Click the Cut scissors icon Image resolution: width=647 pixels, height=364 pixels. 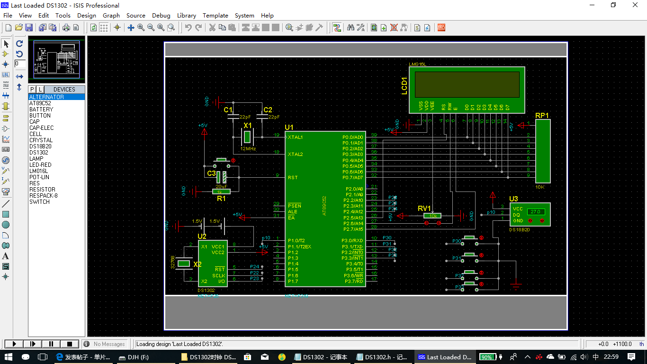212,27
